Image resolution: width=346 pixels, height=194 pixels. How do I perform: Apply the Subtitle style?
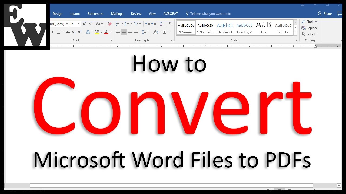coord(283,28)
